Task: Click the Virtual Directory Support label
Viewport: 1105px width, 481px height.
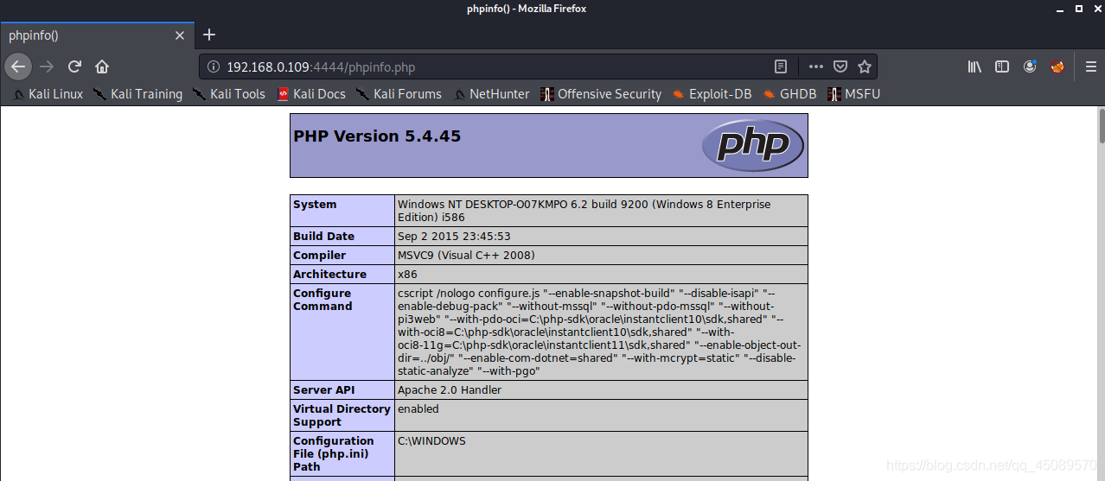Action: pyautogui.click(x=342, y=415)
